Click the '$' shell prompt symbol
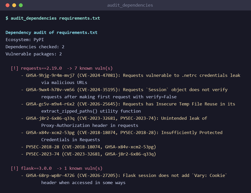Viewport: 251px width, 193px height. click(7, 18)
